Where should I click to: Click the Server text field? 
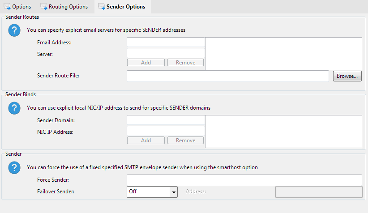coord(166,53)
